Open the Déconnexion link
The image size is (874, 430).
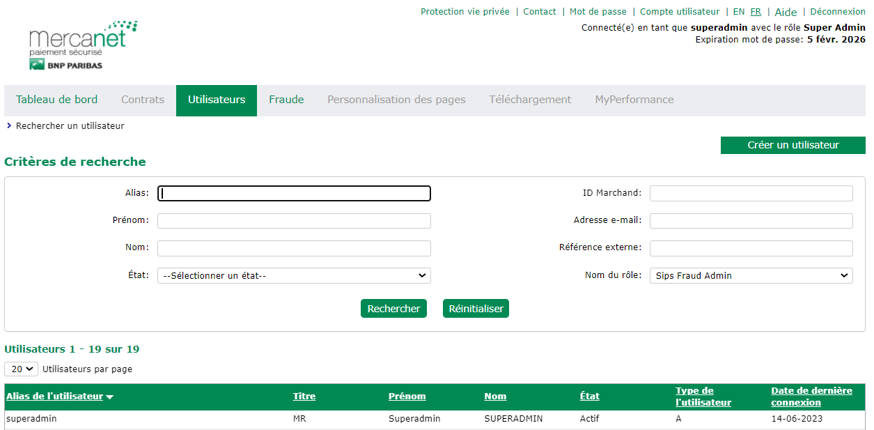click(837, 12)
